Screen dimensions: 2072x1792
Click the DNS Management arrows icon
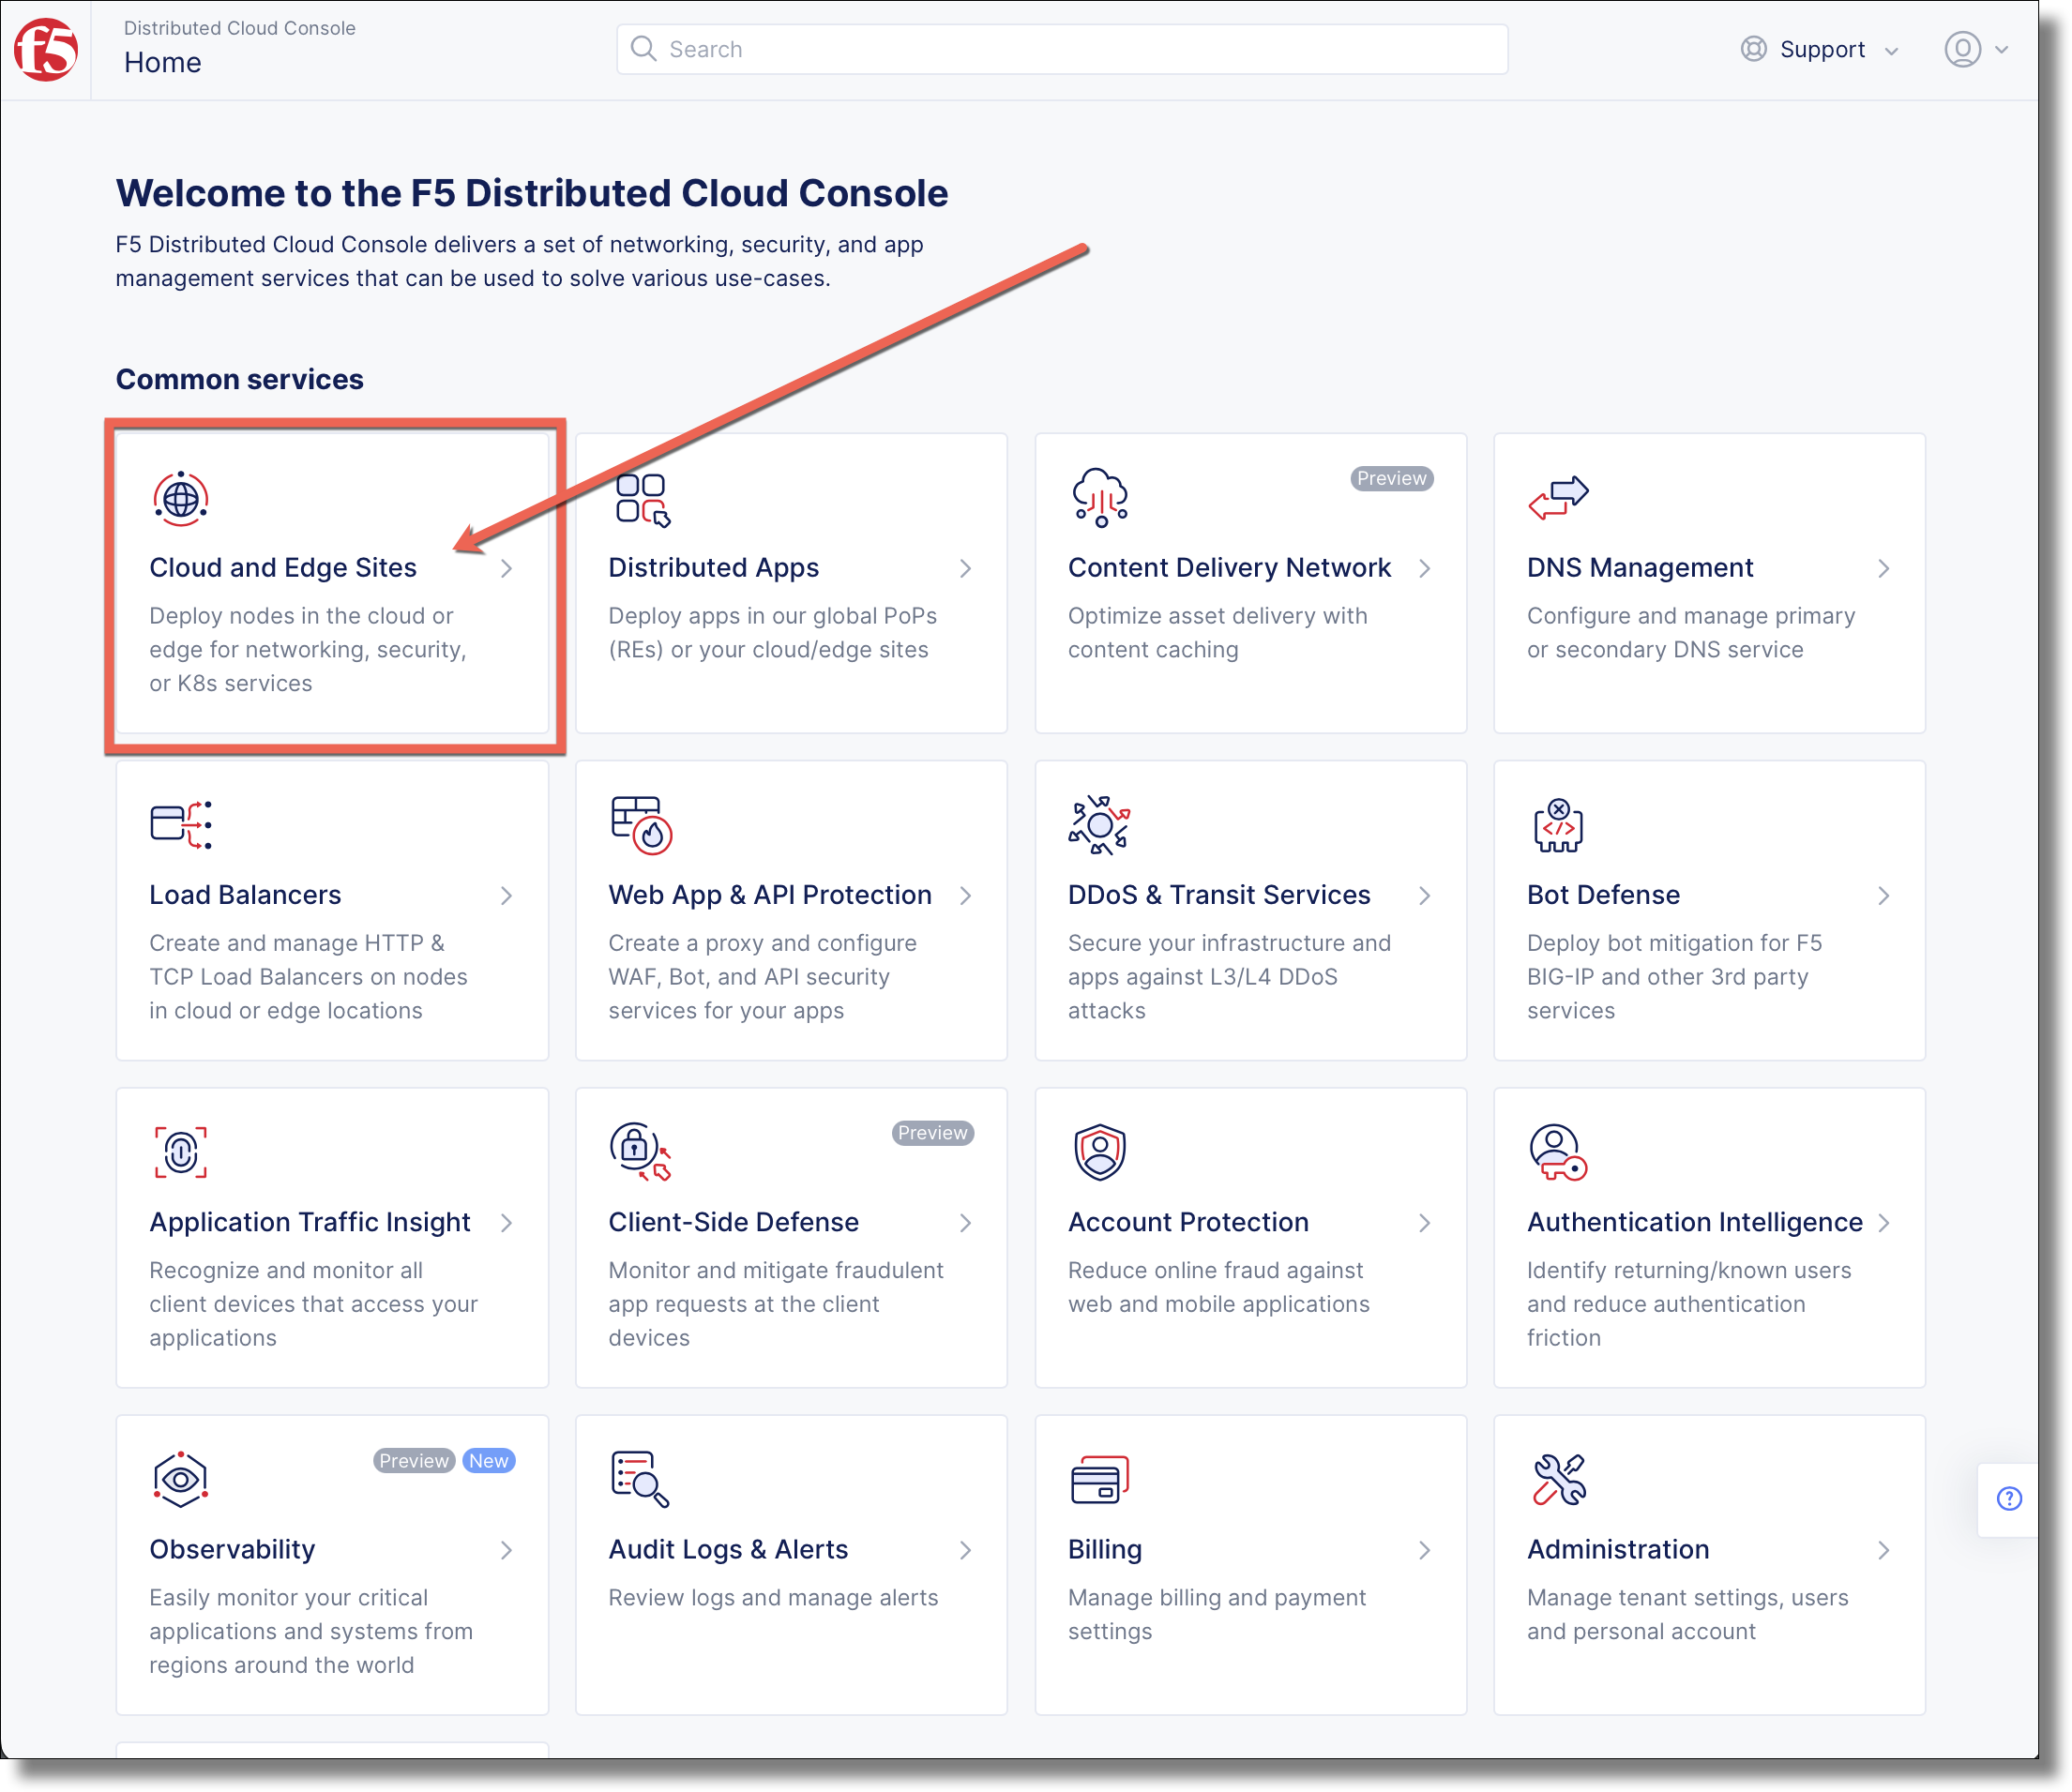1558,497
